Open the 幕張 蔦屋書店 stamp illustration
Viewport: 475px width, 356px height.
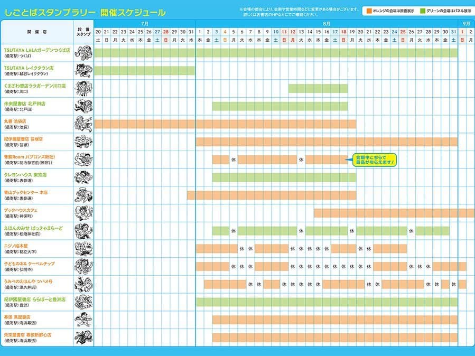coord(83,320)
